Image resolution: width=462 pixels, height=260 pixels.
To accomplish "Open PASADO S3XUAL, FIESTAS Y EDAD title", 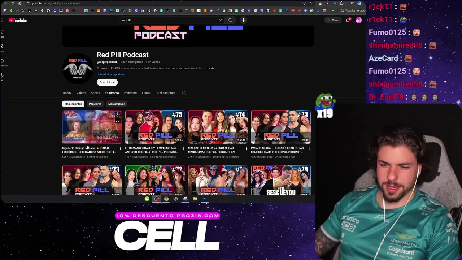I will pos(277,150).
